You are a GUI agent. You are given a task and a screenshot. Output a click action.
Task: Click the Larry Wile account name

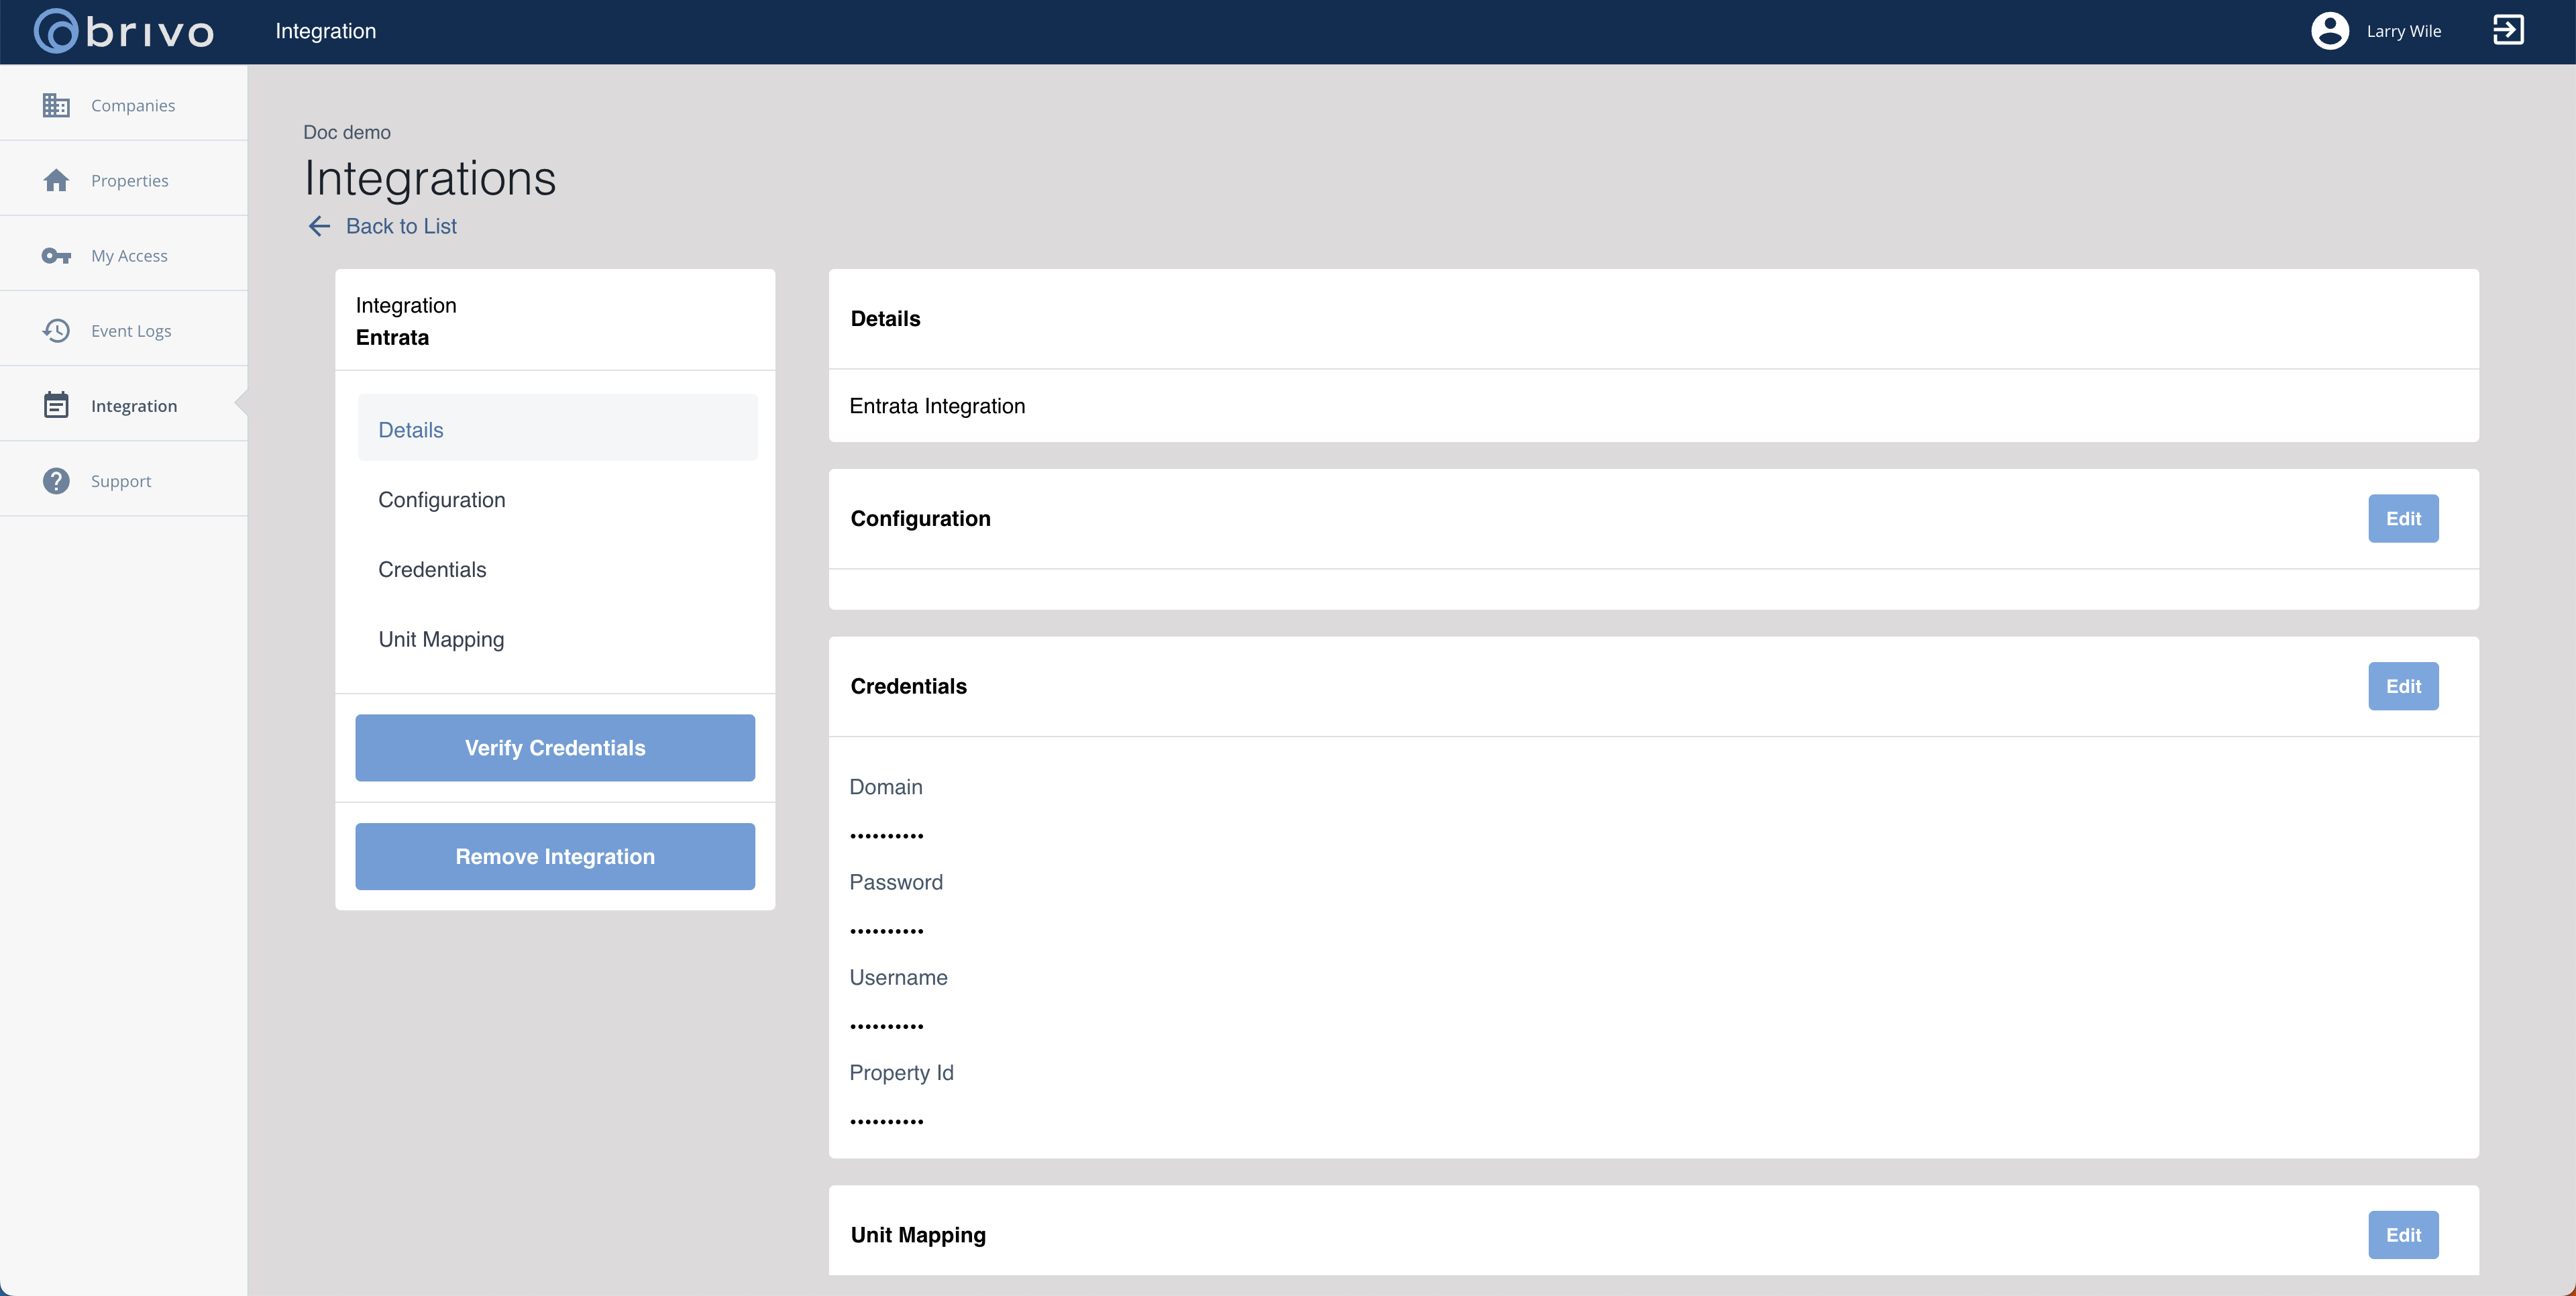(x=2403, y=31)
